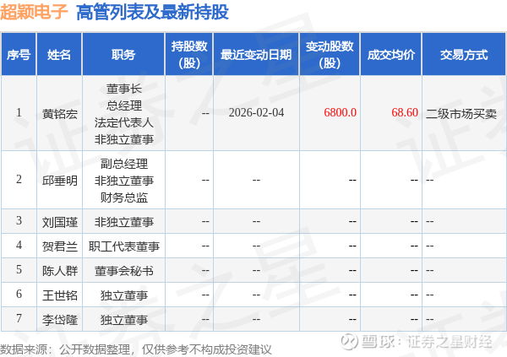The height and width of the screenshot is (357, 507).
Task: Click serial number 5 cell
Action: tap(19, 269)
